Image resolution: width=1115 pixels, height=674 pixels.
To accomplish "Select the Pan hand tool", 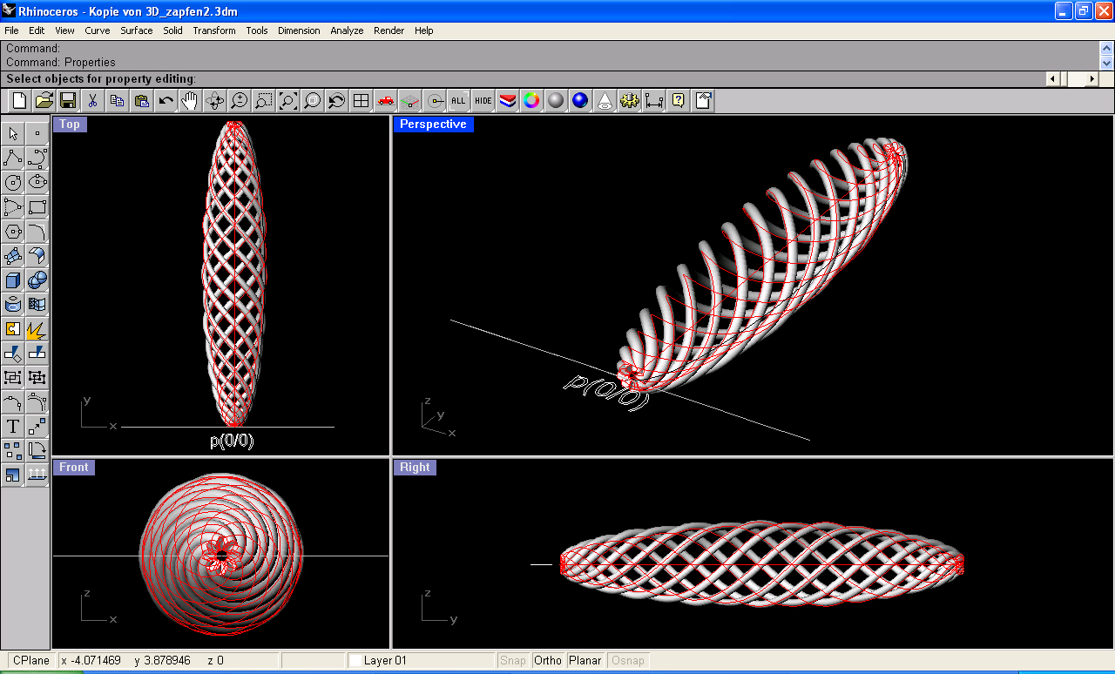I will pyautogui.click(x=190, y=101).
